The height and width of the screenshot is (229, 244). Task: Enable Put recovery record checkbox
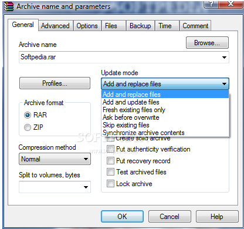click(110, 161)
